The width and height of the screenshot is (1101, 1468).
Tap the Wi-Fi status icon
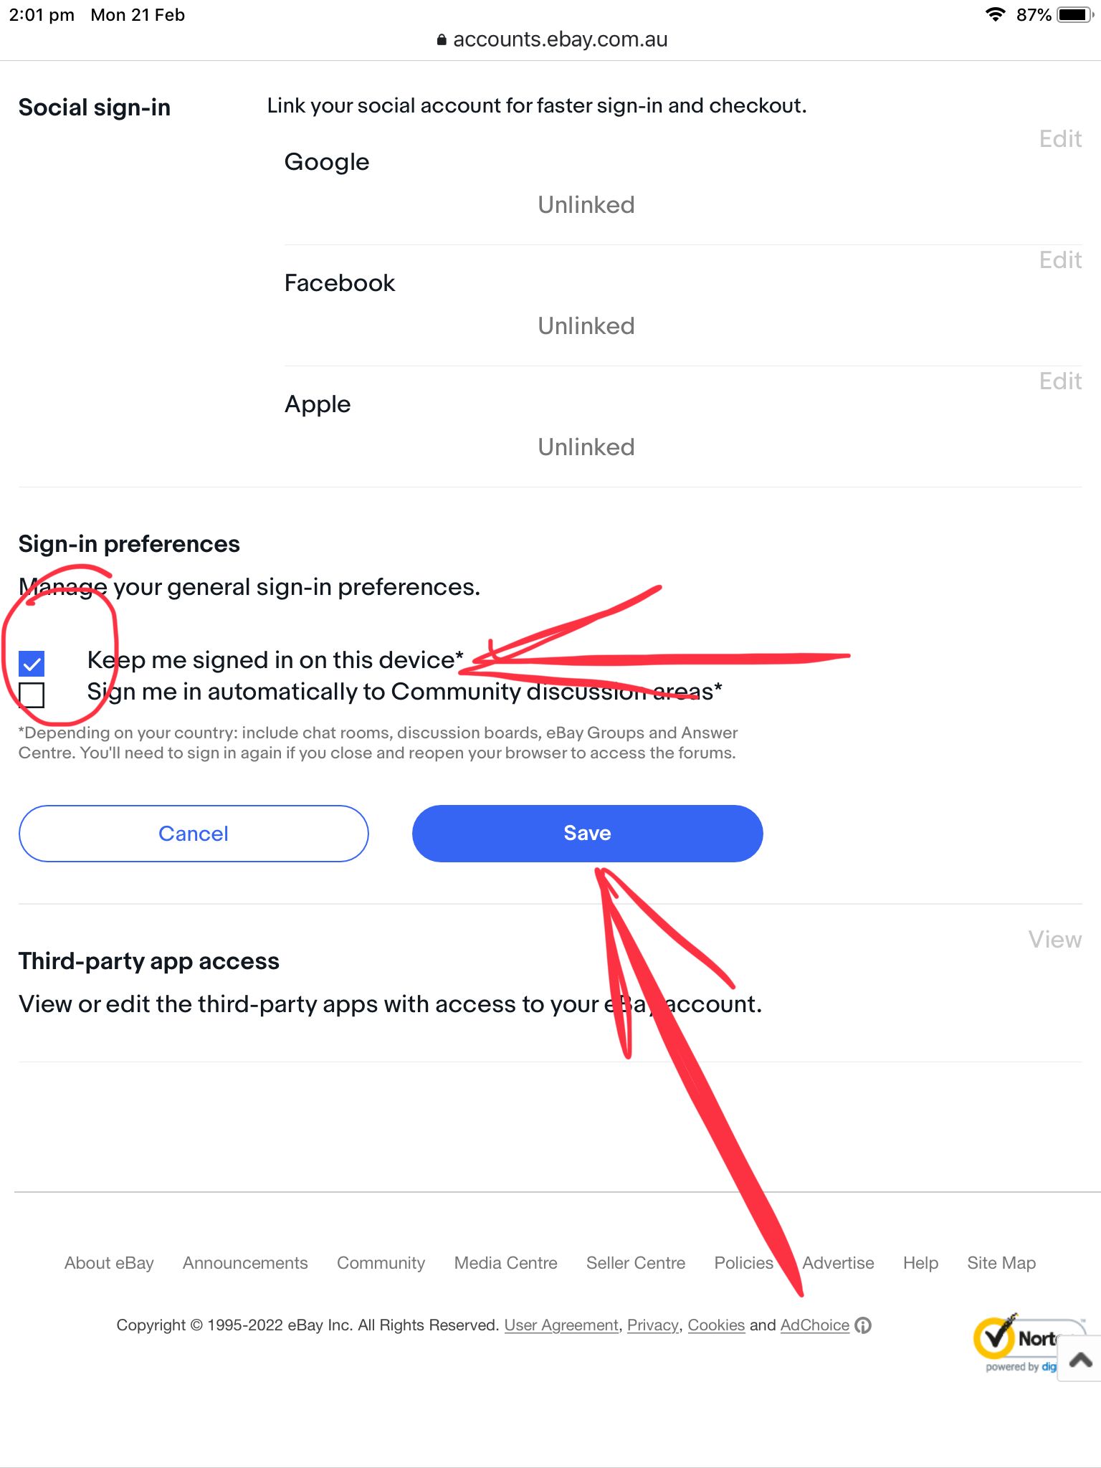995,15
